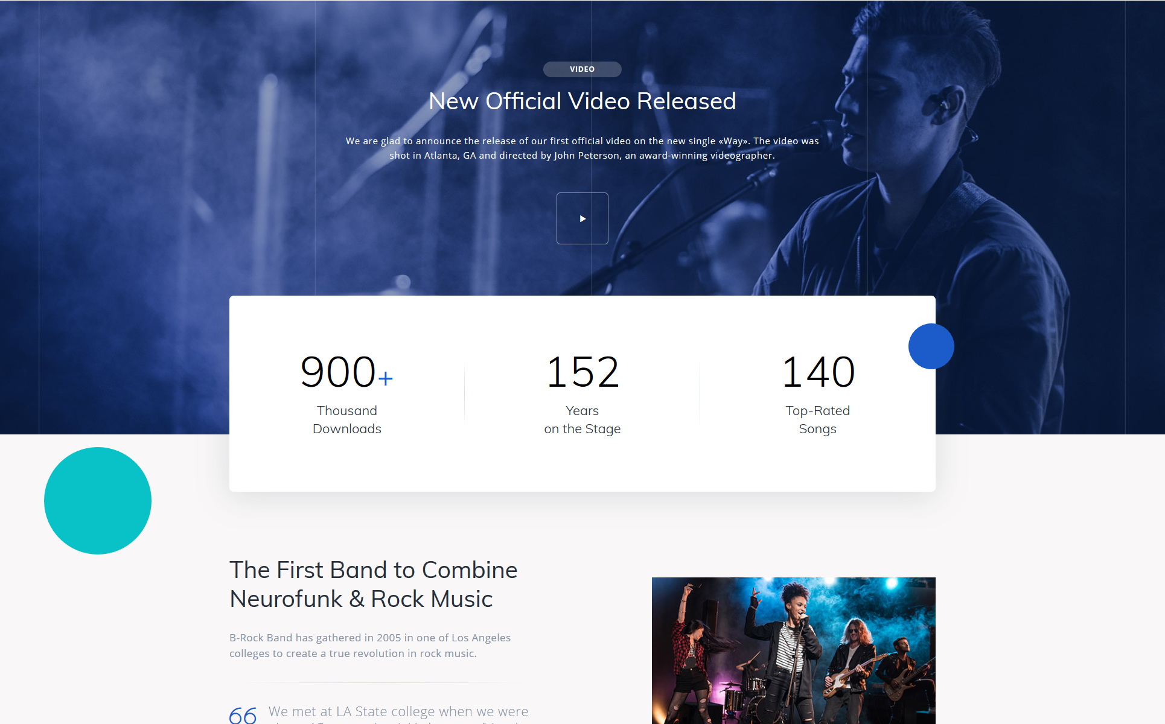Click the Thousand Downloads label
The image size is (1165, 724).
point(346,419)
